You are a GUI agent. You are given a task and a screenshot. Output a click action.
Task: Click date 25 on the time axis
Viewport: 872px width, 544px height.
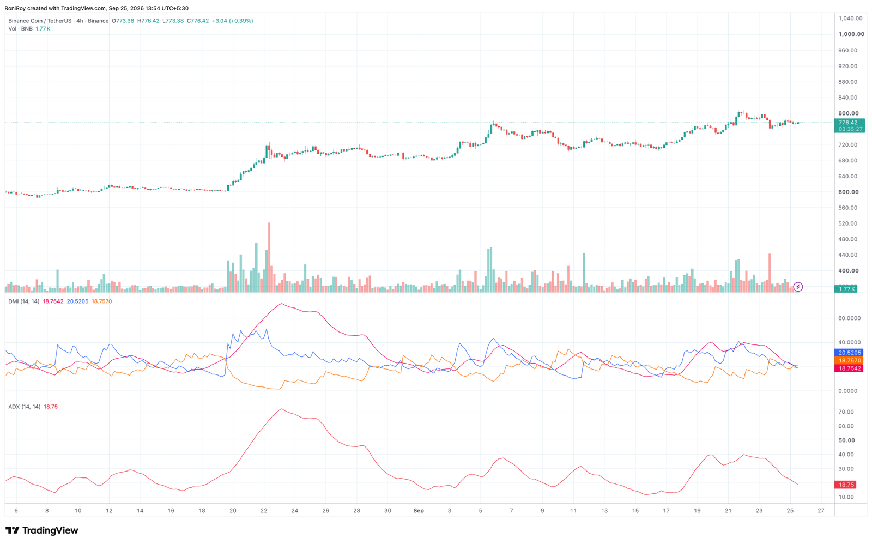(x=790, y=511)
